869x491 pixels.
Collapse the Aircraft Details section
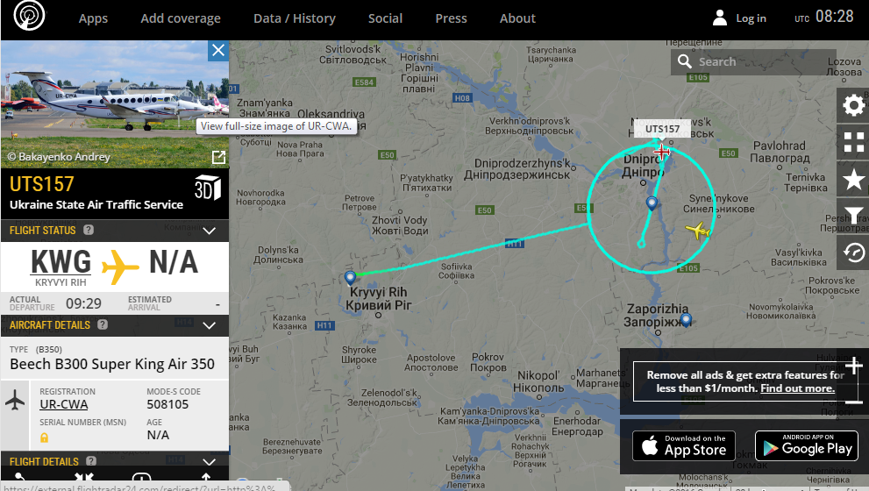[x=209, y=325]
